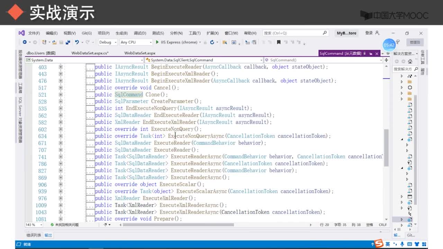Click the split editor icon above scrollbar
The height and width of the screenshot is (249, 443).
[x=387, y=60]
